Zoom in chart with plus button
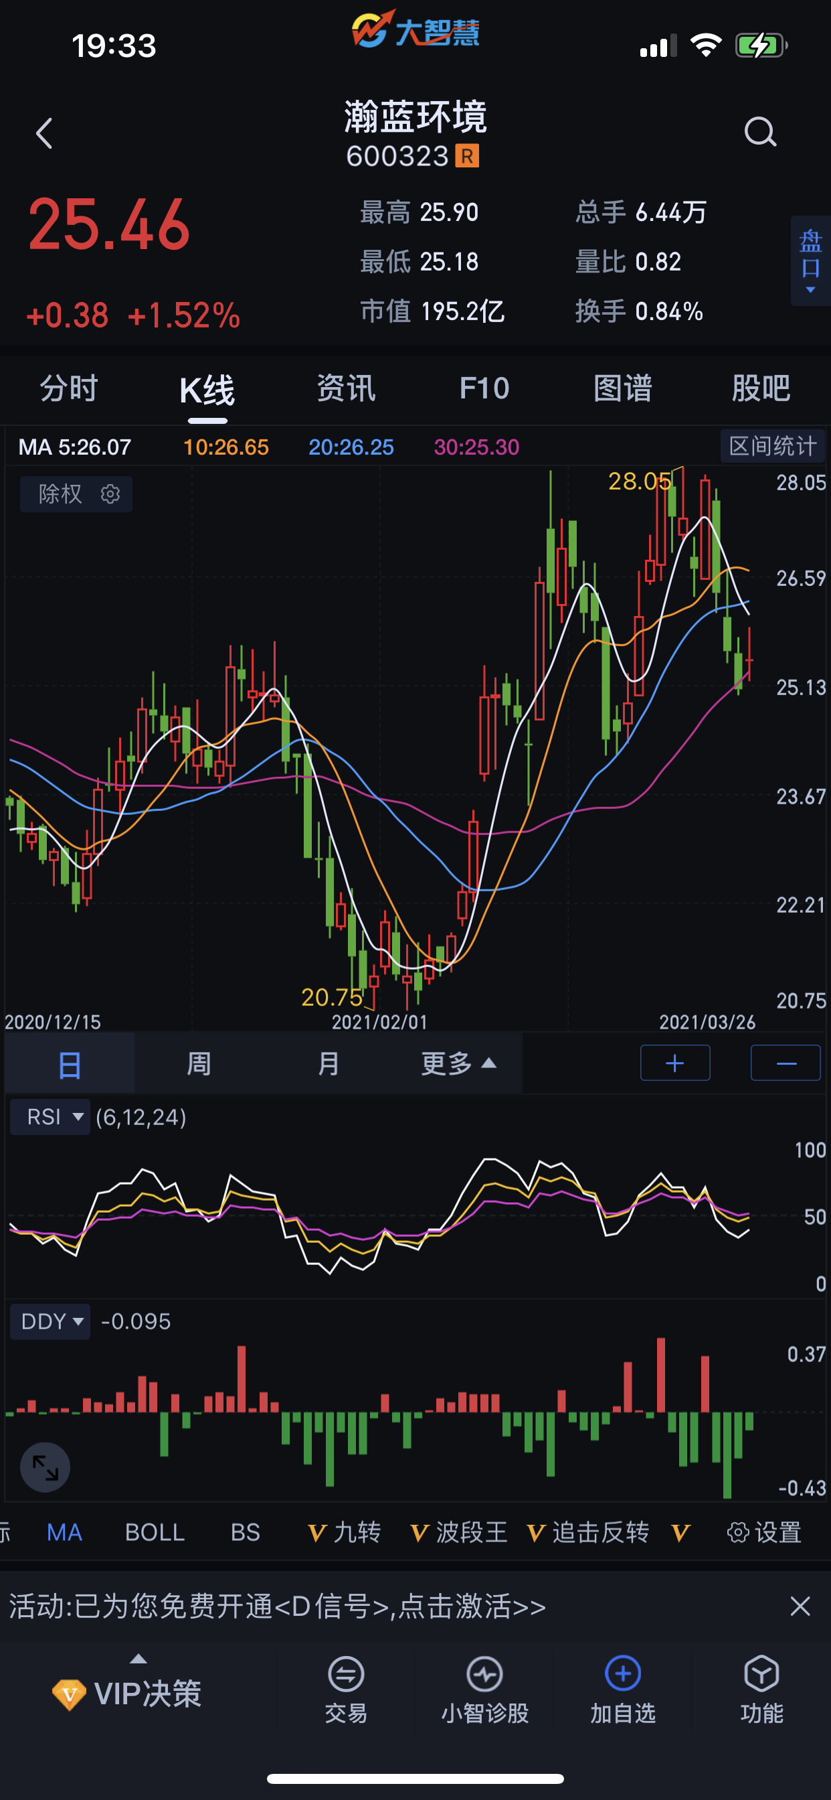Viewport: 831px width, 1800px height. tap(674, 1063)
